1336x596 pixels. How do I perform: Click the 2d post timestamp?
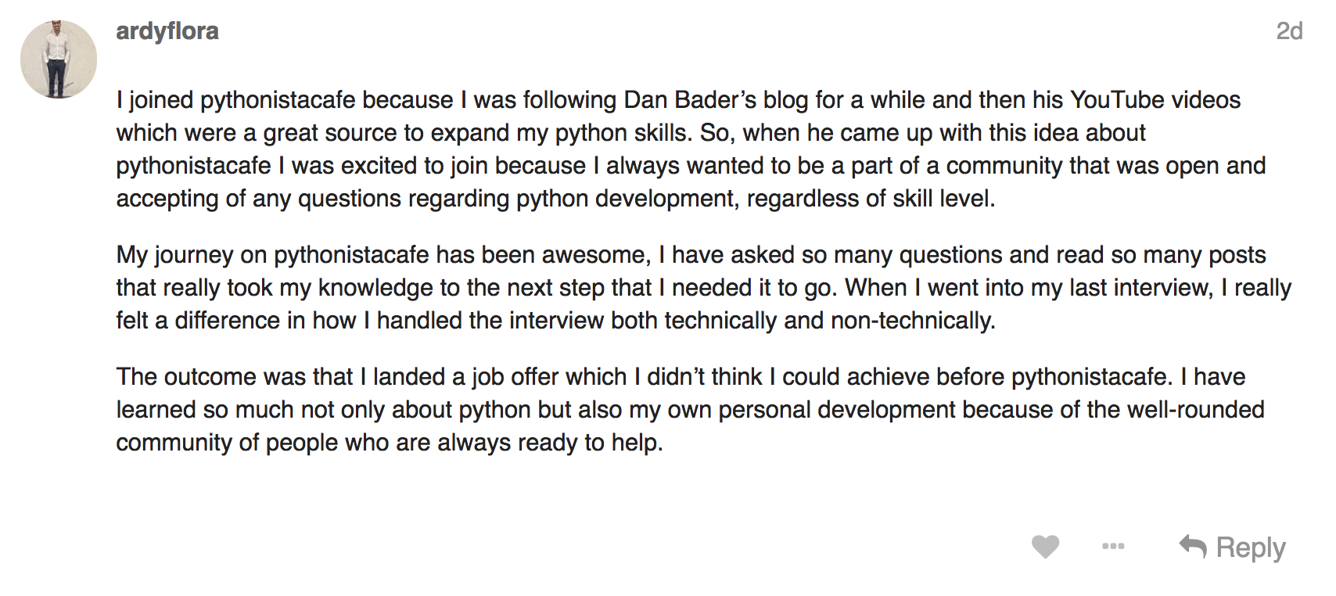(1289, 31)
